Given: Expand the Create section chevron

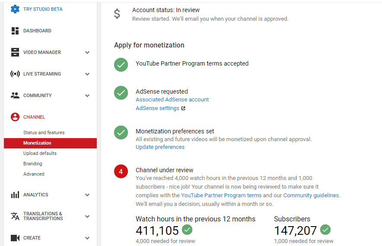Looking at the screenshot, I should pyautogui.click(x=87, y=238).
